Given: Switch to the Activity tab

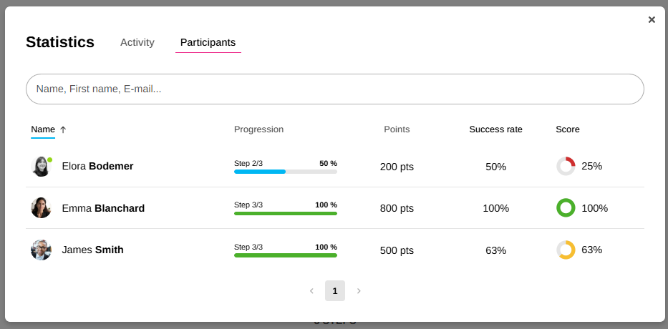Looking at the screenshot, I should [x=137, y=42].
